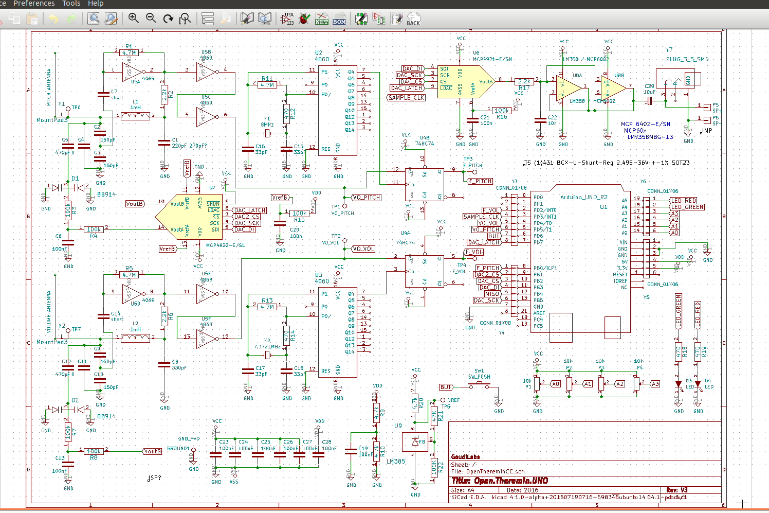The image size is (769, 513).
Task: Open the Footprint Editor icon
Action: click(x=361, y=19)
